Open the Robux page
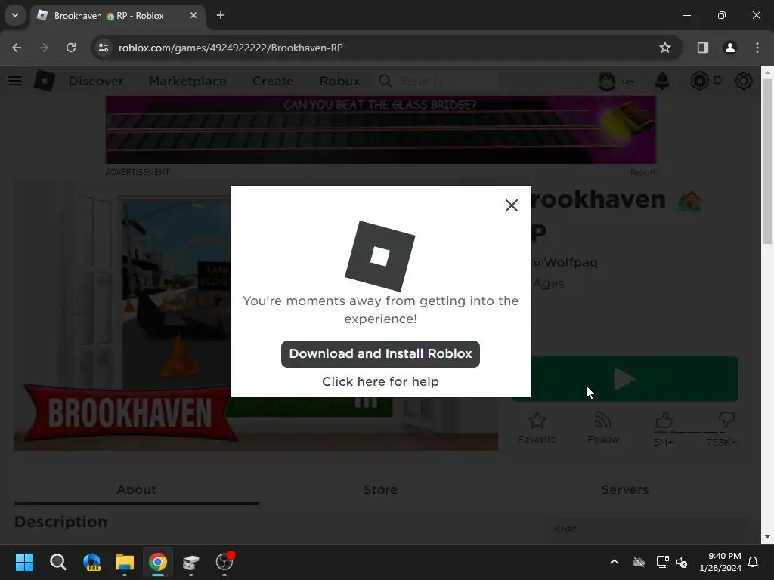Viewport: 774px width, 580px height. point(339,81)
